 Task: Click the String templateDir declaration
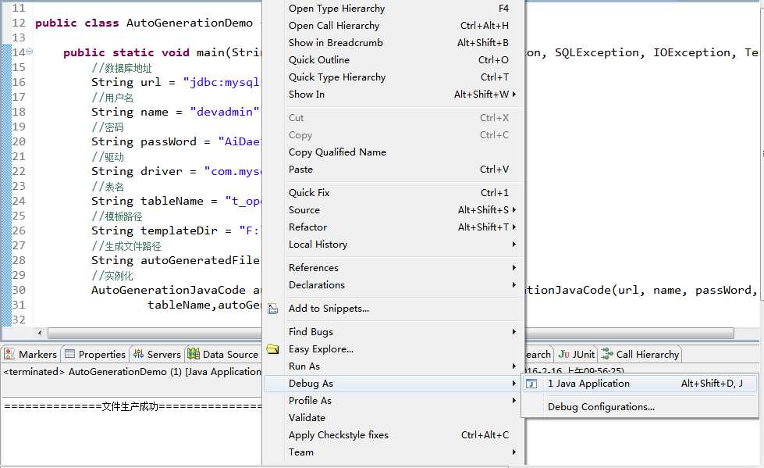[154, 230]
